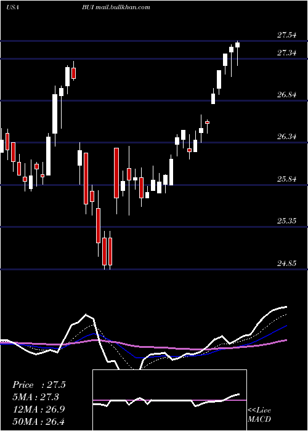Click the 24.85 price level label
The width and height of the screenshot is (308, 431).
[x=286, y=264]
